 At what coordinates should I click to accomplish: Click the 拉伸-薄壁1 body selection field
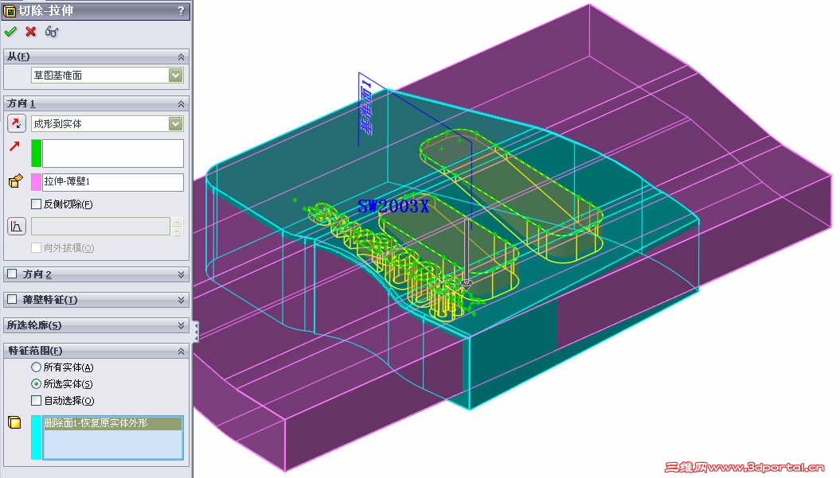(x=112, y=182)
